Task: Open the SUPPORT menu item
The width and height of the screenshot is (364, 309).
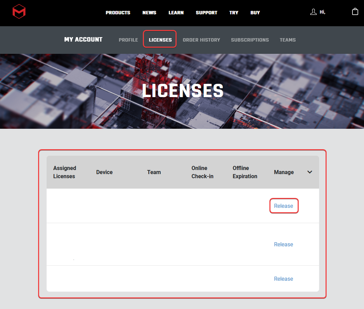Action: click(x=206, y=13)
